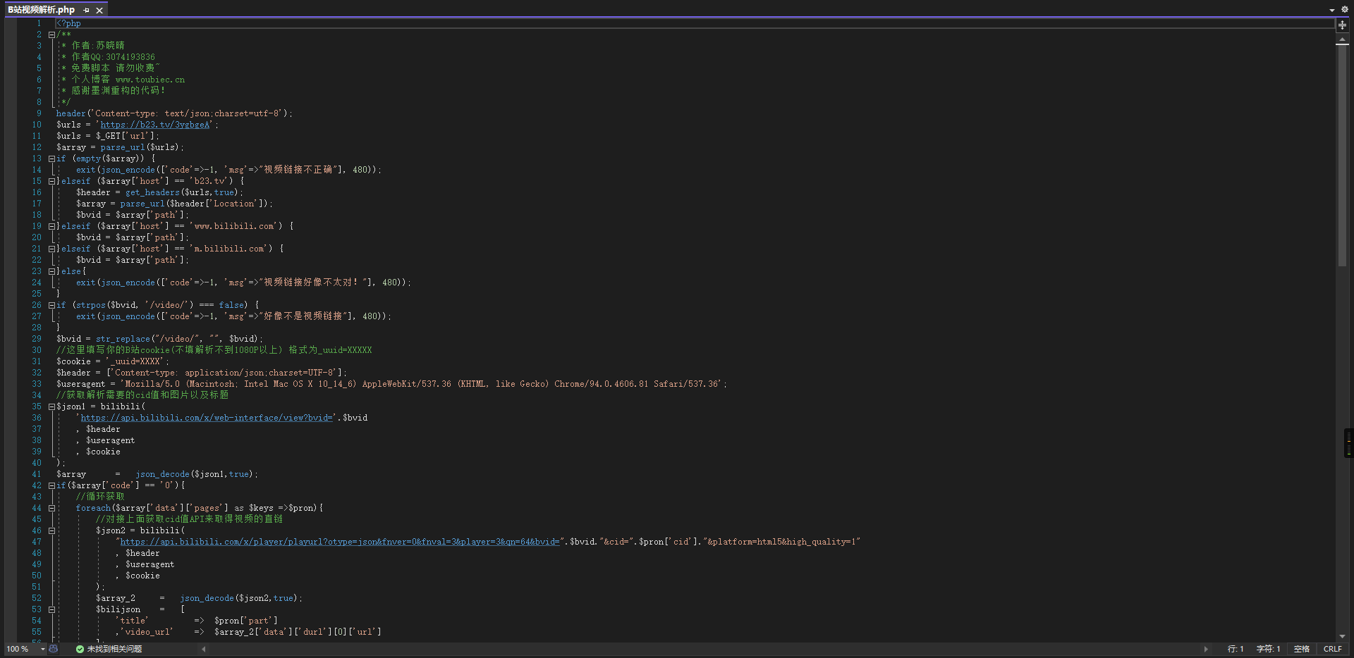Open the tab bar settings gear
The height and width of the screenshot is (658, 1354).
[1344, 10]
